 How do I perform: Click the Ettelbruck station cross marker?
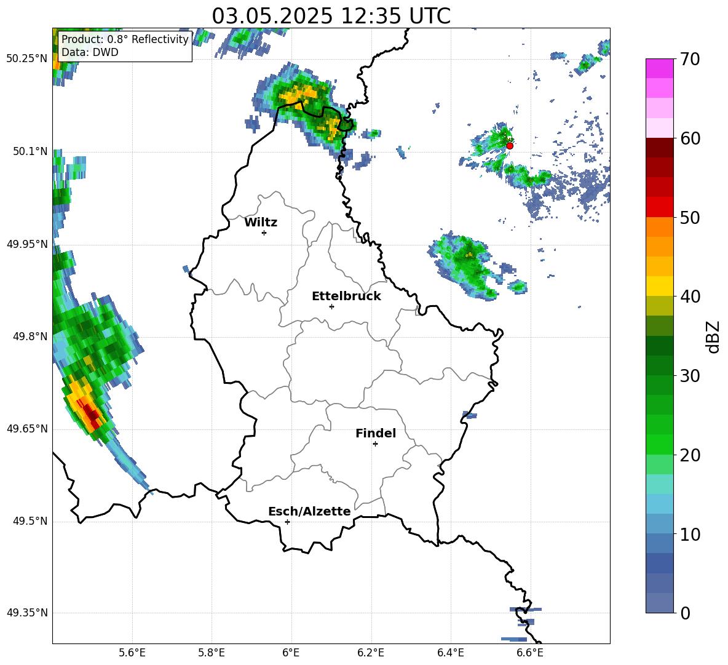[x=331, y=306]
